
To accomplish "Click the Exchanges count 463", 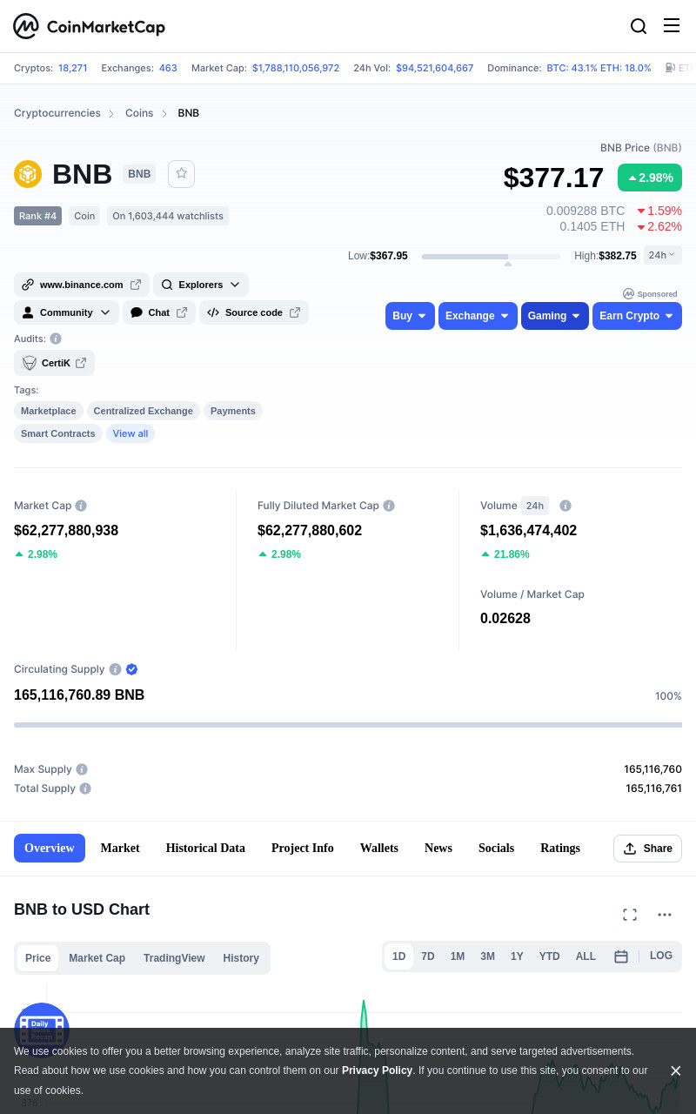I will 168,68.
